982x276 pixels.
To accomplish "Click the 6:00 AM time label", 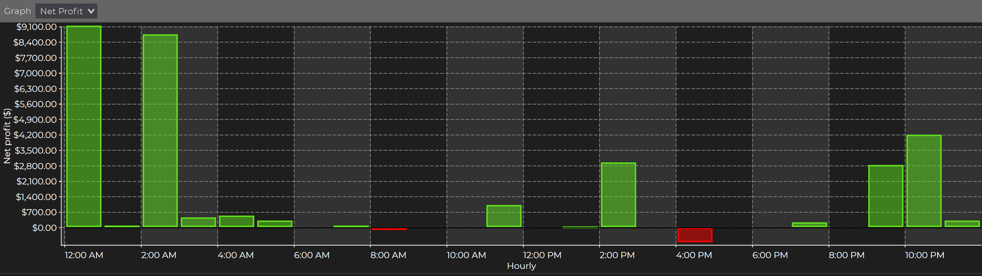I will (312, 255).
